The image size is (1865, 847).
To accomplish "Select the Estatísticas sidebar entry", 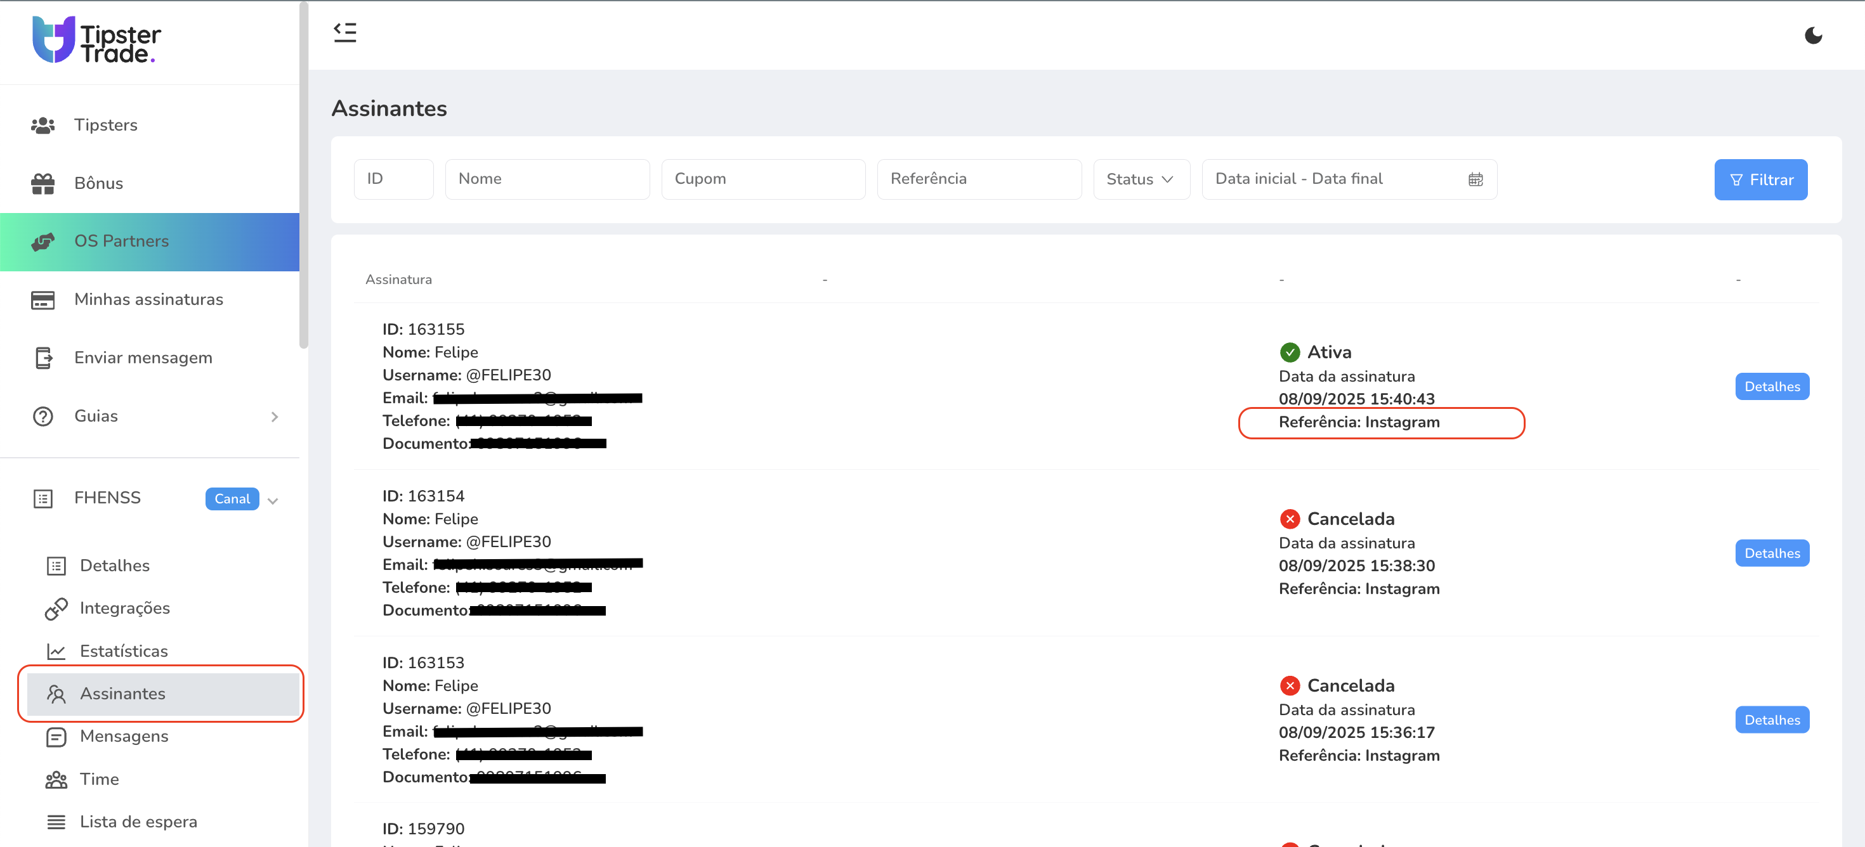I will 163,651.
